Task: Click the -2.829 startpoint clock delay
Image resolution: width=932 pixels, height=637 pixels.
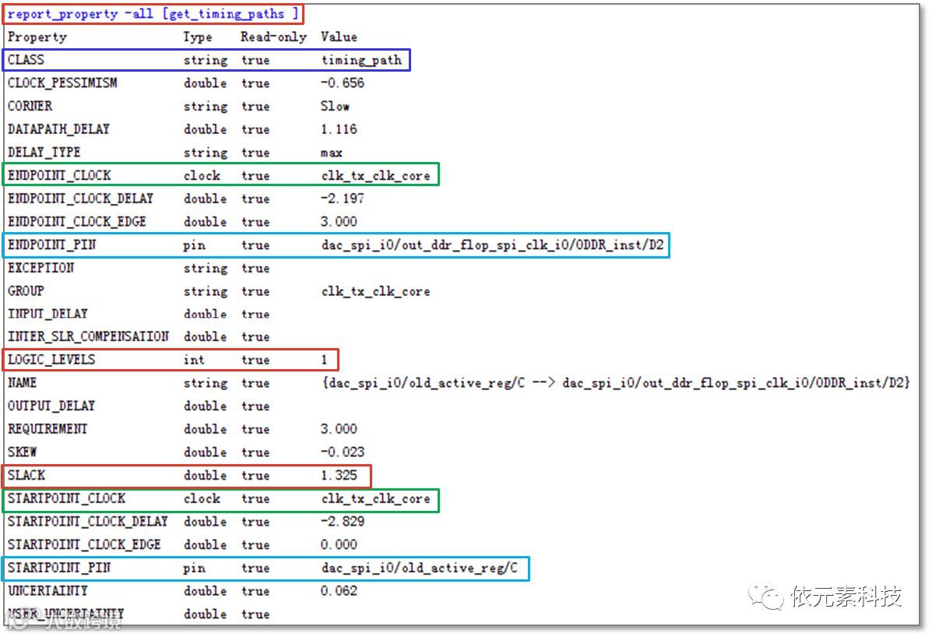Action: tap(343, 521)
